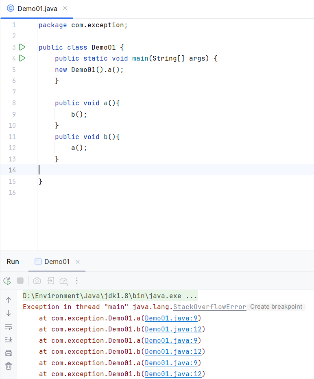Click the class icon on the Demo01.java tab
314x379 pixels.
[x=11, y=9]
